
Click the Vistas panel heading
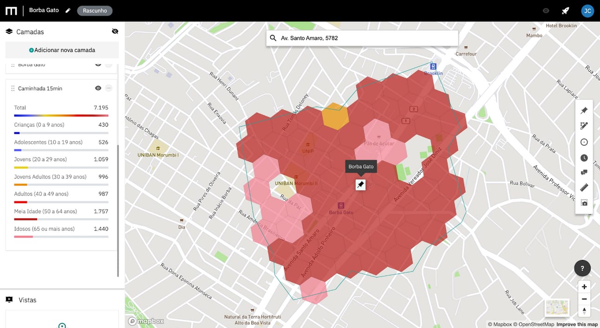[27, 300]
